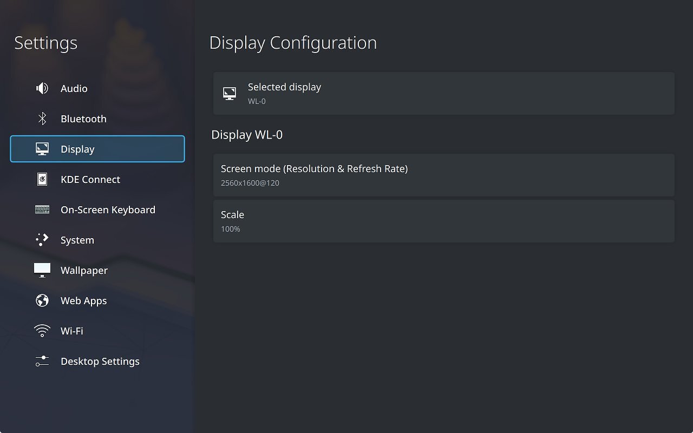Click the Settings sidebar heading
Screen dimensions: 693x433
46,43
